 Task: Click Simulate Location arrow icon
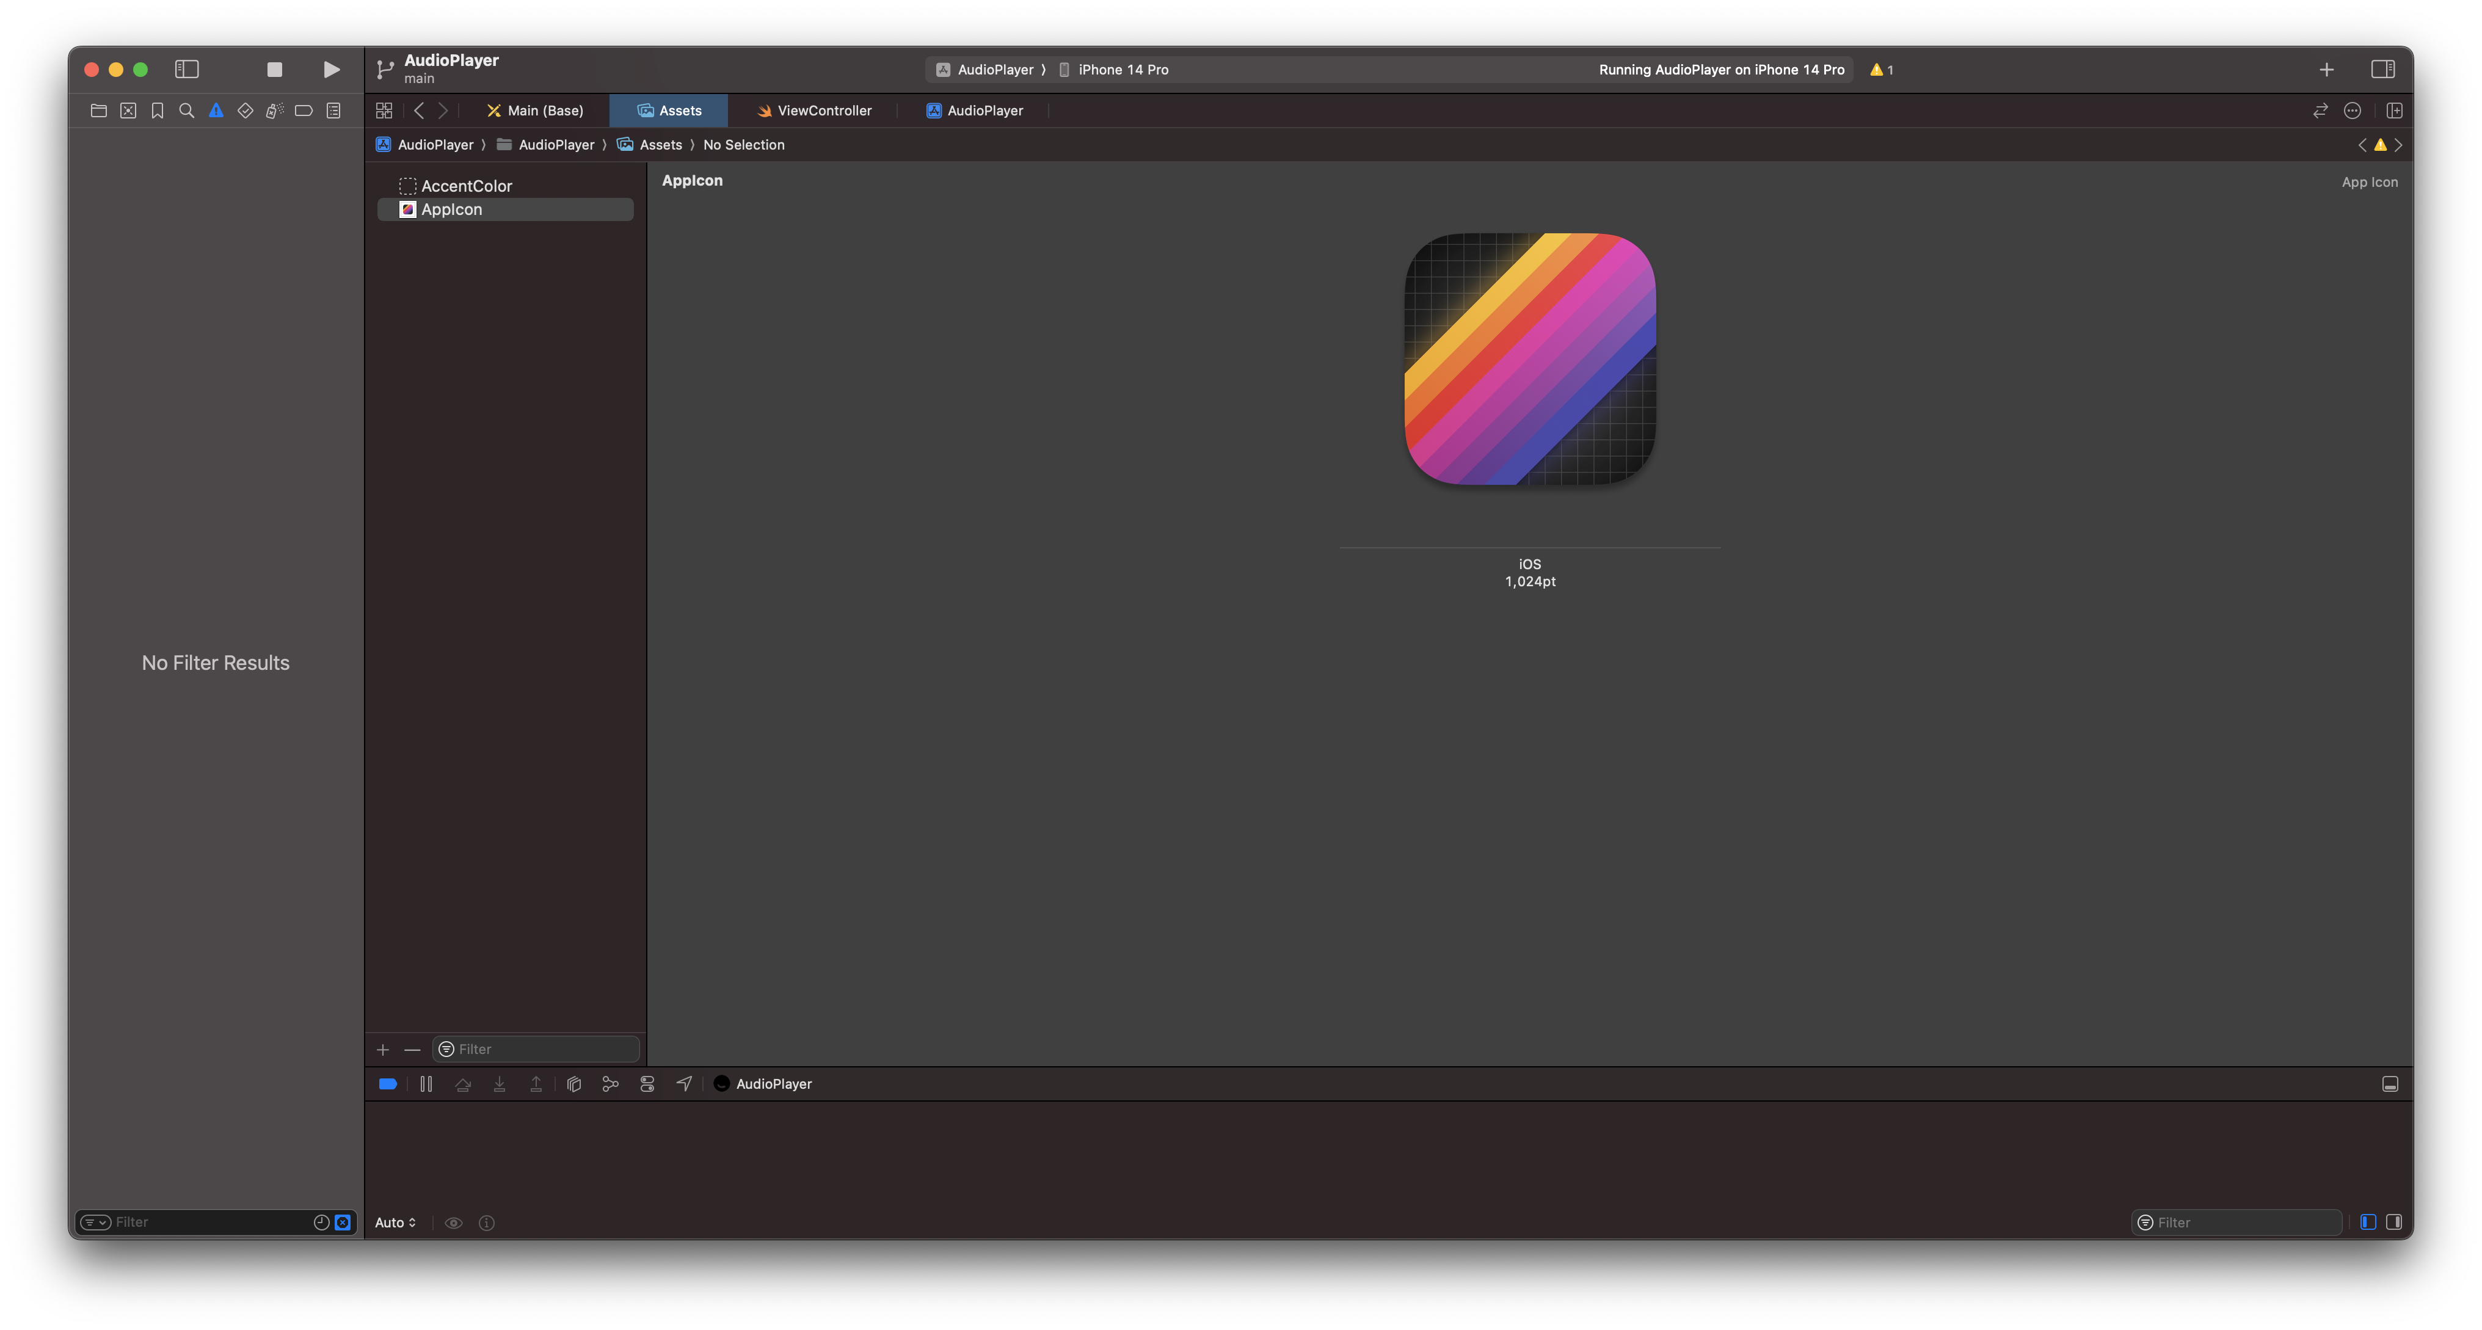684,1085
